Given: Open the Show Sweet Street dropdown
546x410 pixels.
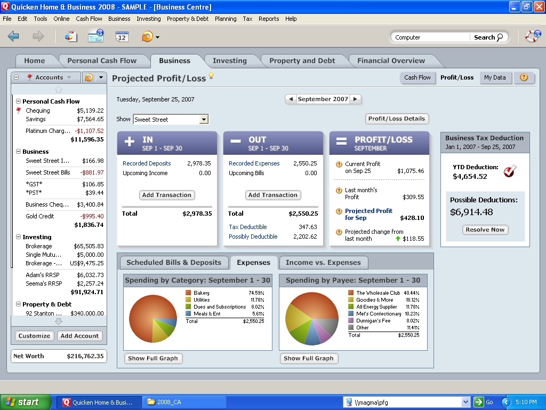Looking at the screenshot, I should tap(204, 120).
